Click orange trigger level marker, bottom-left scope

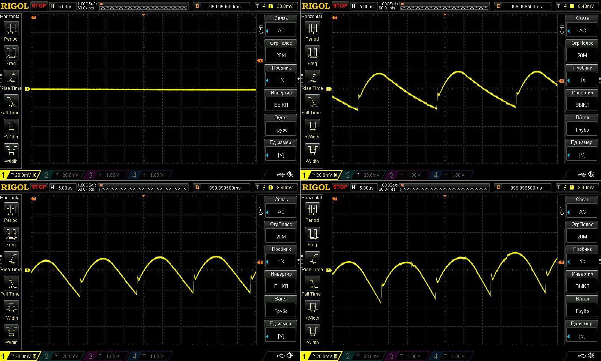260,262
